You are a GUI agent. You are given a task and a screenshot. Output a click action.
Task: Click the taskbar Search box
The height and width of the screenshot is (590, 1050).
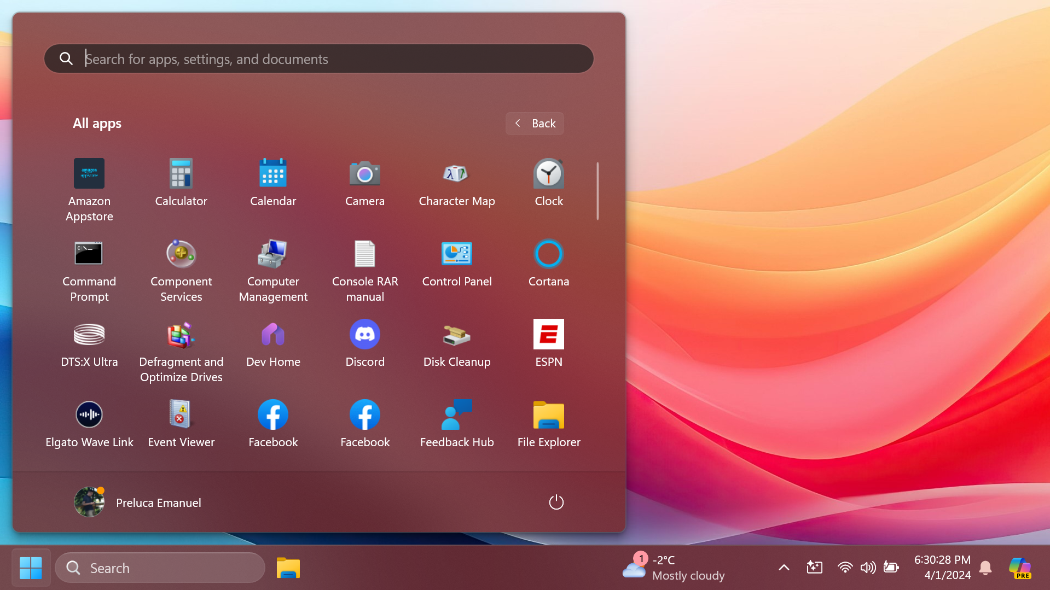[160, 568]
